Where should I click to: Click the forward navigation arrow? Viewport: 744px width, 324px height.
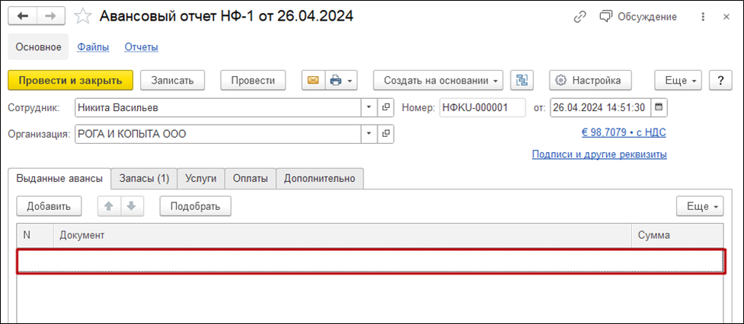(x=49, y=16)
